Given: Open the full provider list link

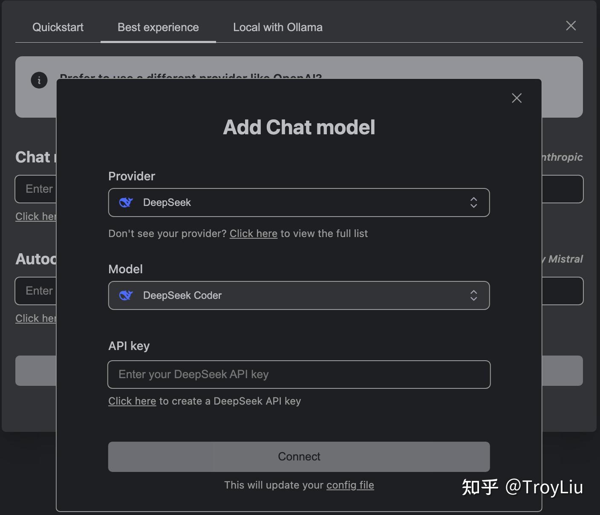Looking at the screenshot, I should 253,234.
